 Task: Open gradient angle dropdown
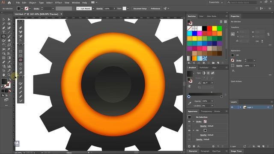tap(212, 83)
